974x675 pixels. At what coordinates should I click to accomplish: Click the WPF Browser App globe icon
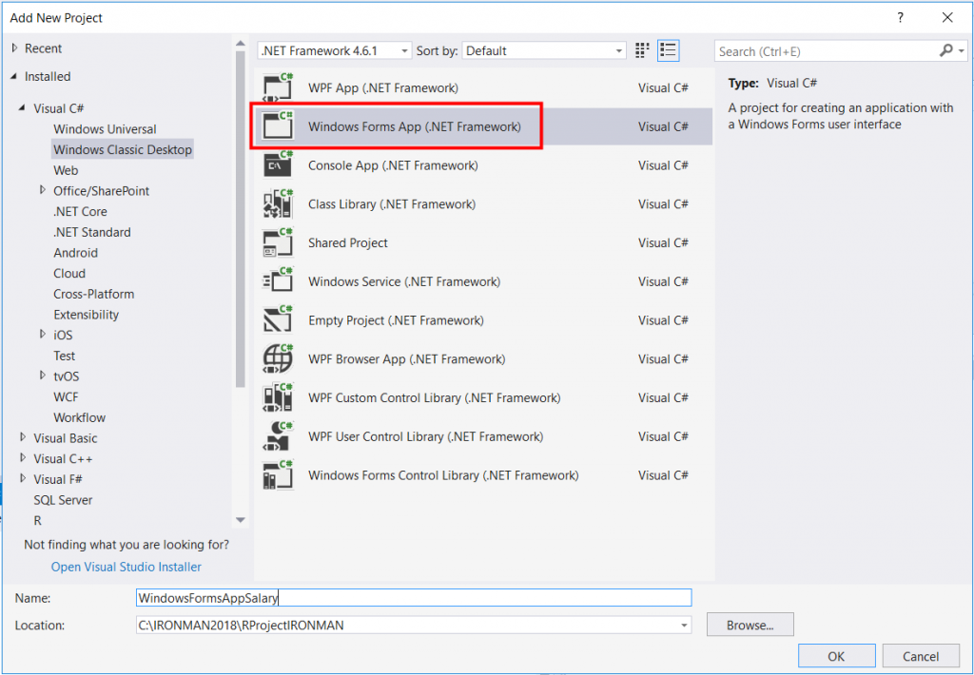coord(278,359)
